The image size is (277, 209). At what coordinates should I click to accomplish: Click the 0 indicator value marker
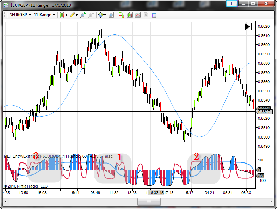pos(258,170)
